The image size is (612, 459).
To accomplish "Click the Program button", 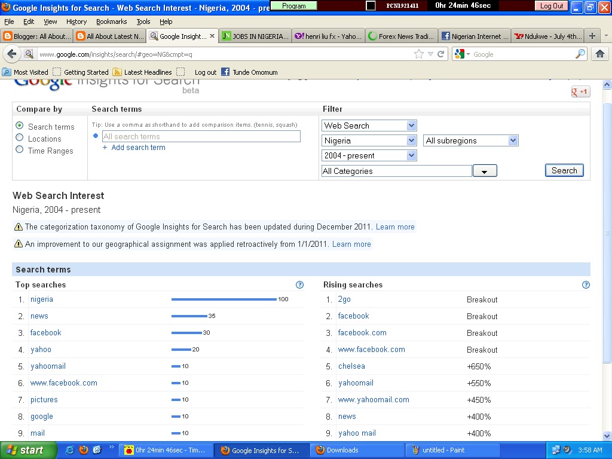I will tap(294, 6).
